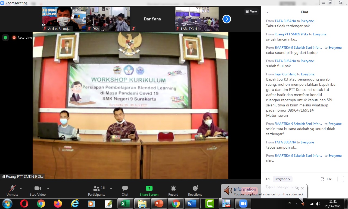Launch Firefox from the taskbar
348x209 pixels.
click(58, 204)
